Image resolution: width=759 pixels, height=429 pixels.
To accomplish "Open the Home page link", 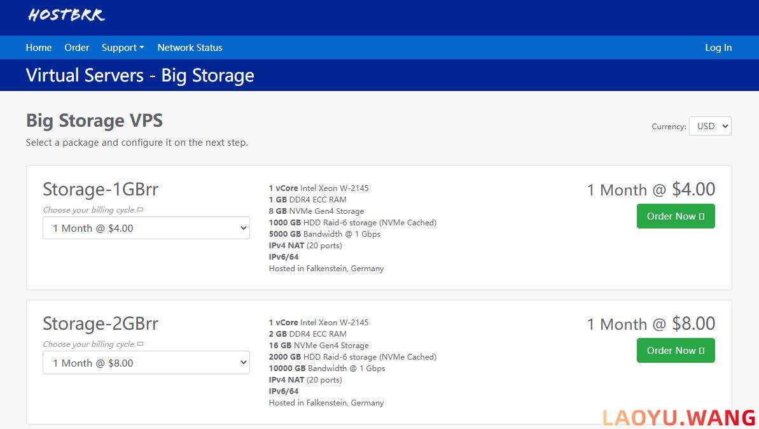I will (x=39, y=48).
